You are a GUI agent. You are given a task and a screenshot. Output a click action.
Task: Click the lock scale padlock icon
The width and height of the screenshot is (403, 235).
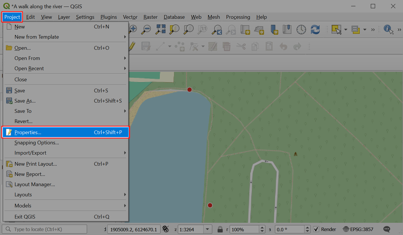click(x=220, y=229)
